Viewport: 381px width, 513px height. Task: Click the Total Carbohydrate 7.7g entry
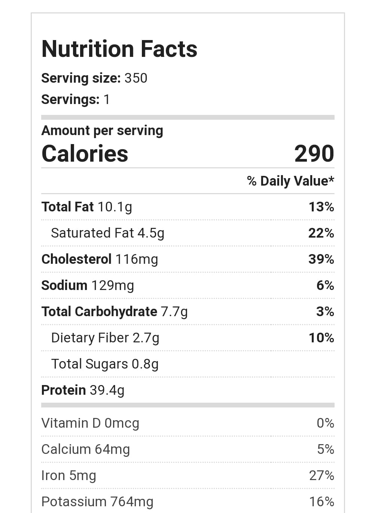click(x=115, y=311)
